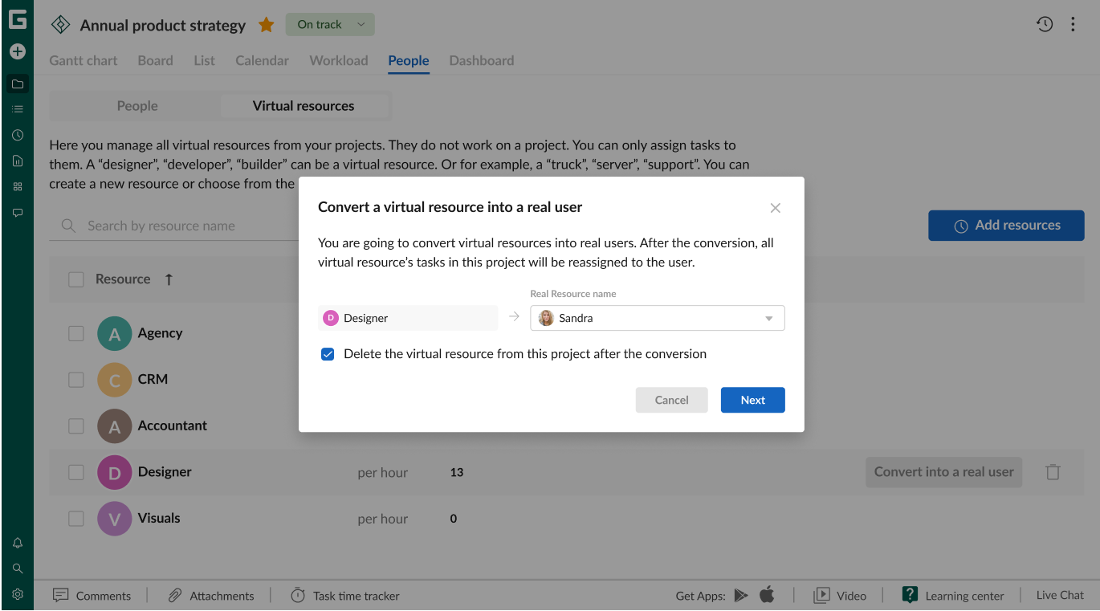
Task: Check the Agency resource checkbox
Action: point(75,333)
